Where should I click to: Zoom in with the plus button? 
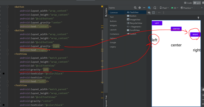click(x=203, y=95)
